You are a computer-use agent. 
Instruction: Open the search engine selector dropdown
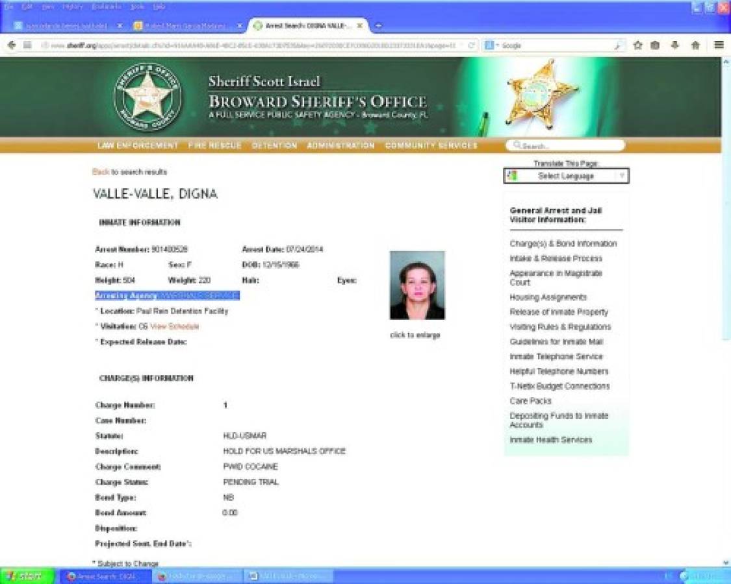(x=491, y=46)
